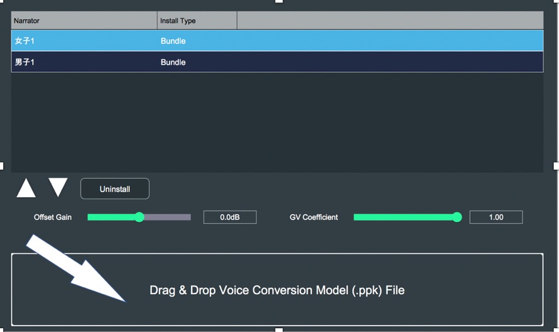Image resolution: width=559 pixels, height=332 pixels.
Task: Click the Bundle cell in the 男子1 row
Action: point(173,62)
